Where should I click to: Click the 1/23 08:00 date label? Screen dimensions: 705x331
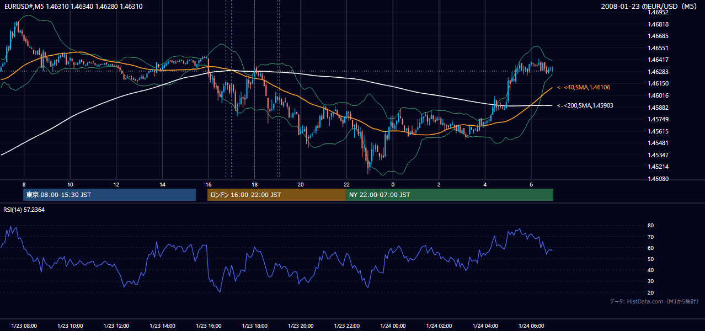(24, 325)
